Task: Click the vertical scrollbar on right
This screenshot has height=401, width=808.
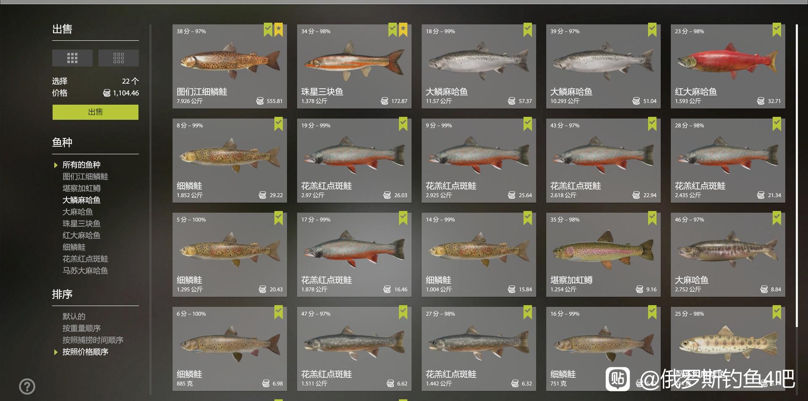Action: point(797,176)
